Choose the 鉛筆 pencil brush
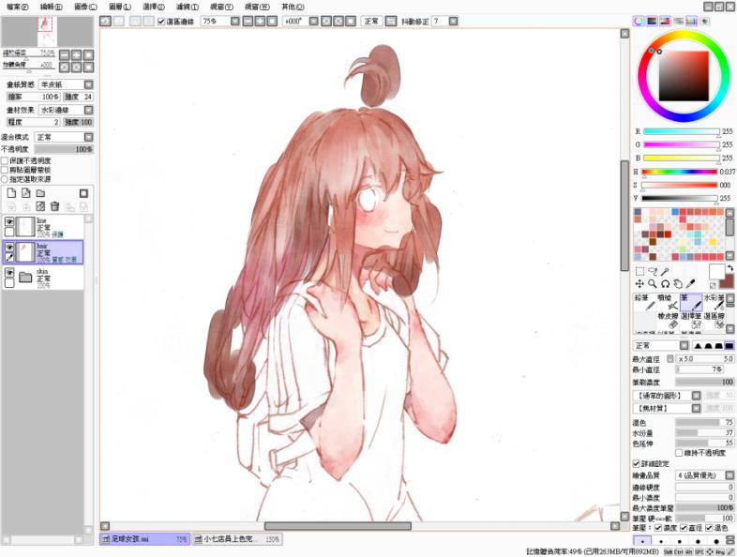 [x=644, y=302]
